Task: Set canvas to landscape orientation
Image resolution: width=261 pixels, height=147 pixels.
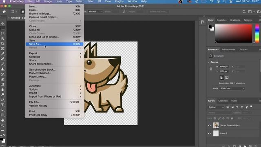Action: (227, 78)
